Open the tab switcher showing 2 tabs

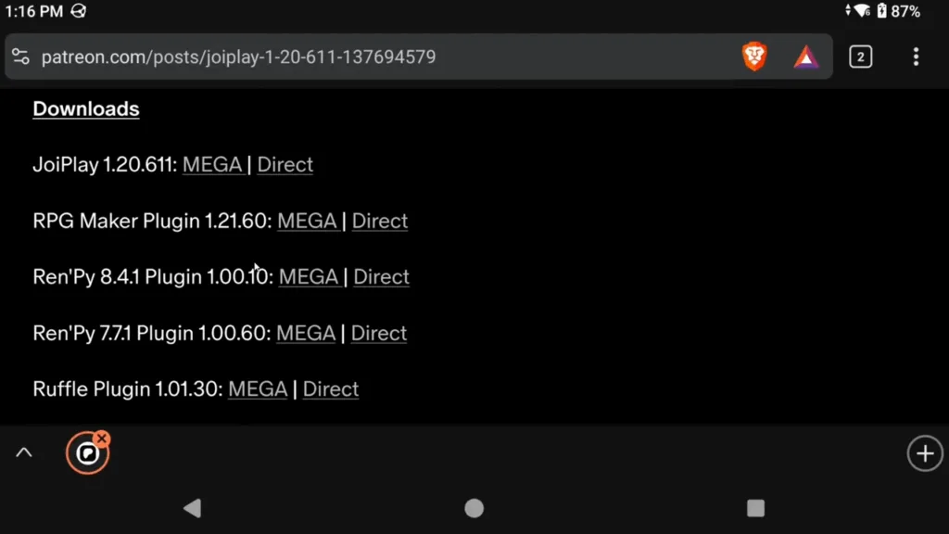pos(860,57)
